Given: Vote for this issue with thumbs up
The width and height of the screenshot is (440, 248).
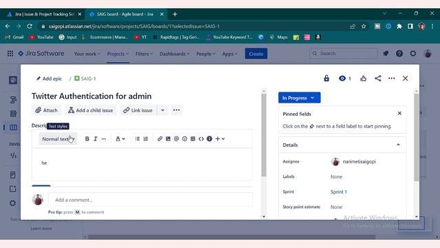Looking at the screenshot, I should [364, 79].
